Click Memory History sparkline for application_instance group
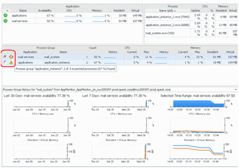This screenshot has width=239, height=168. pos(161,63)
